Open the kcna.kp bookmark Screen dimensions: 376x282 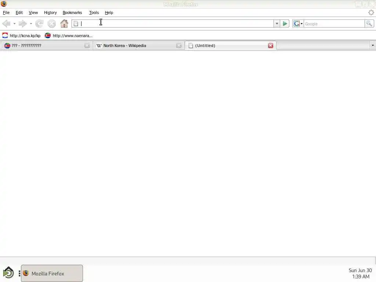(x=21, y=36)
